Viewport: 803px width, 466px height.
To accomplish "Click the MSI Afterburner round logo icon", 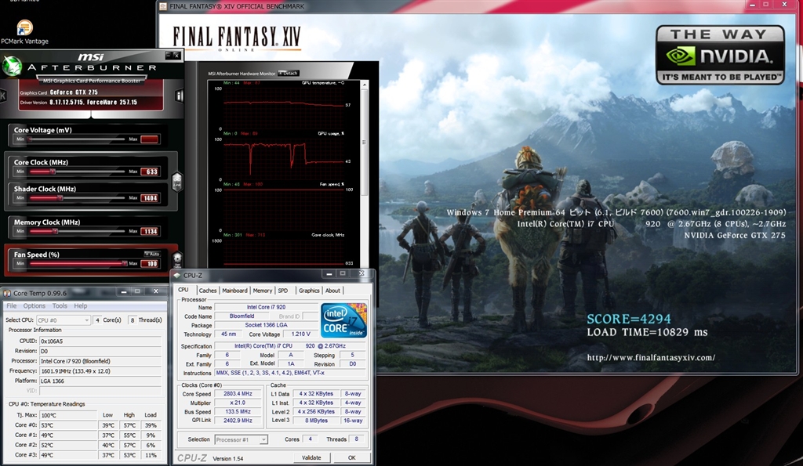I will [12, 66].
